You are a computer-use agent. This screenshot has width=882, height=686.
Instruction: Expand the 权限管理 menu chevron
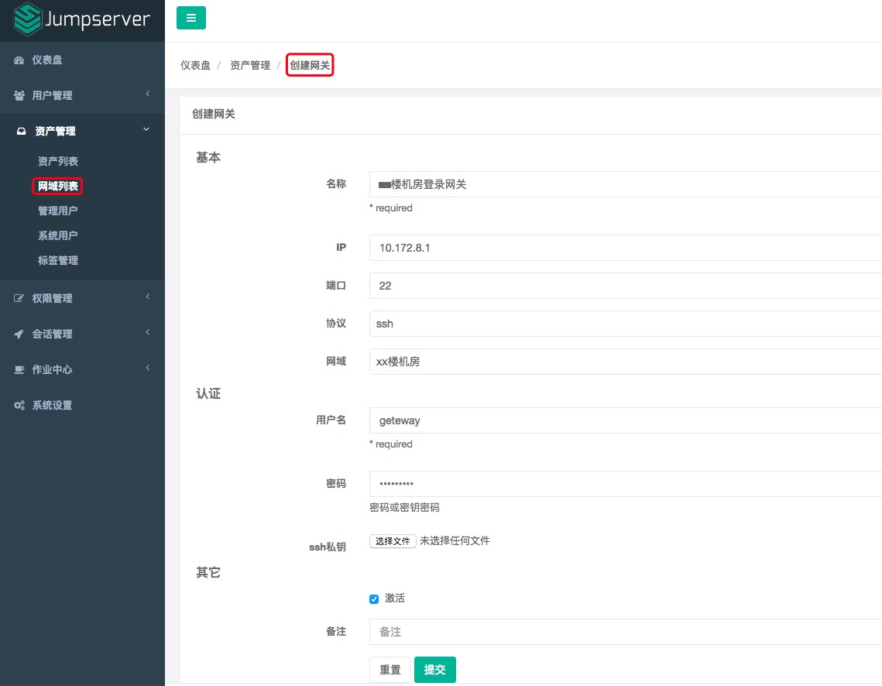pos(147,297)
